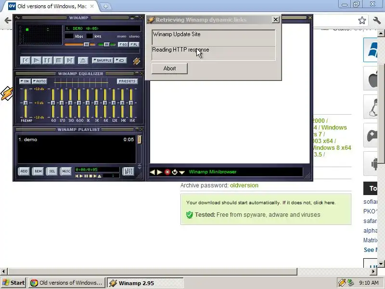
Task: Open the playlist ADD menu
Action: 24,171
